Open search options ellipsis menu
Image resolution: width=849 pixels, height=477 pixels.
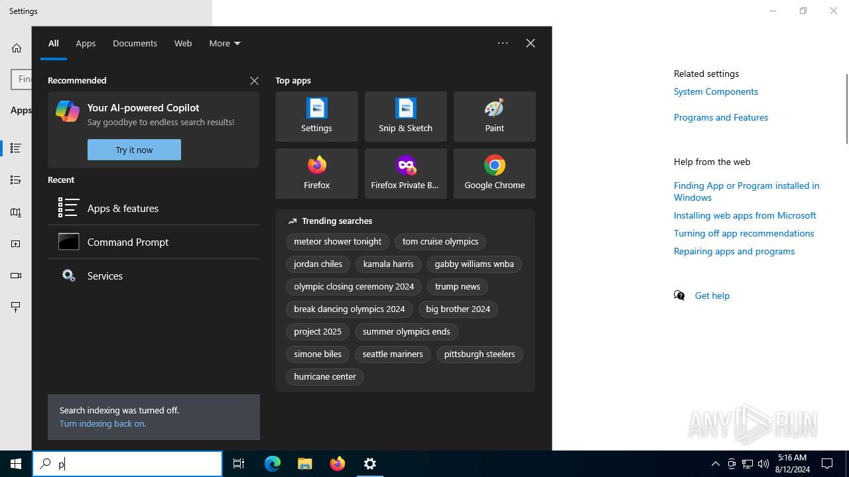click(503, 43)
